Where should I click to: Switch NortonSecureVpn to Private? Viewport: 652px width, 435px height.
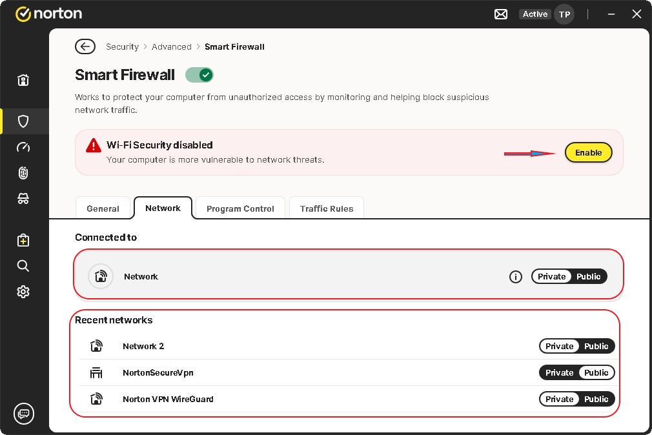pos(559,373)
